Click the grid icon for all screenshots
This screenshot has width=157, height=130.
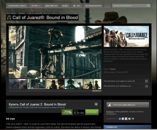tap(147, 81)
